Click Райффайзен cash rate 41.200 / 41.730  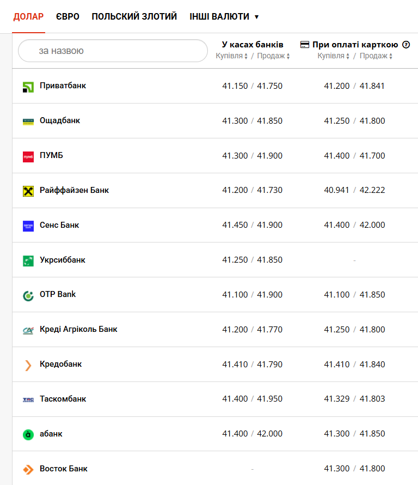[x=253, y=190]
